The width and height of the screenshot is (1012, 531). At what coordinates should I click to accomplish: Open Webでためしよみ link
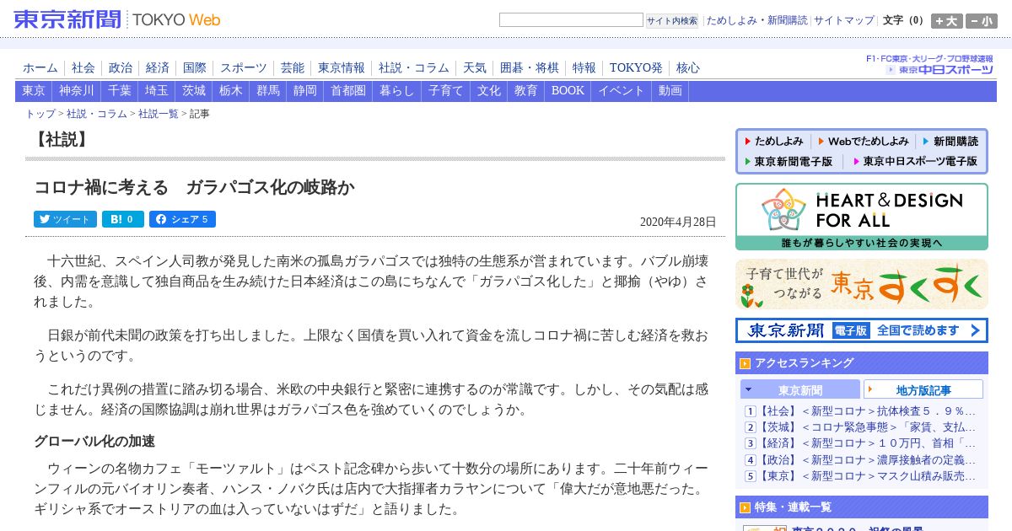863,142
